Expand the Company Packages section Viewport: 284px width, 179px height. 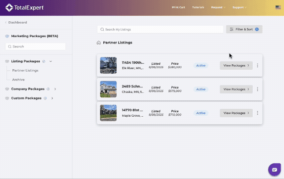click(x=55, y=89)
